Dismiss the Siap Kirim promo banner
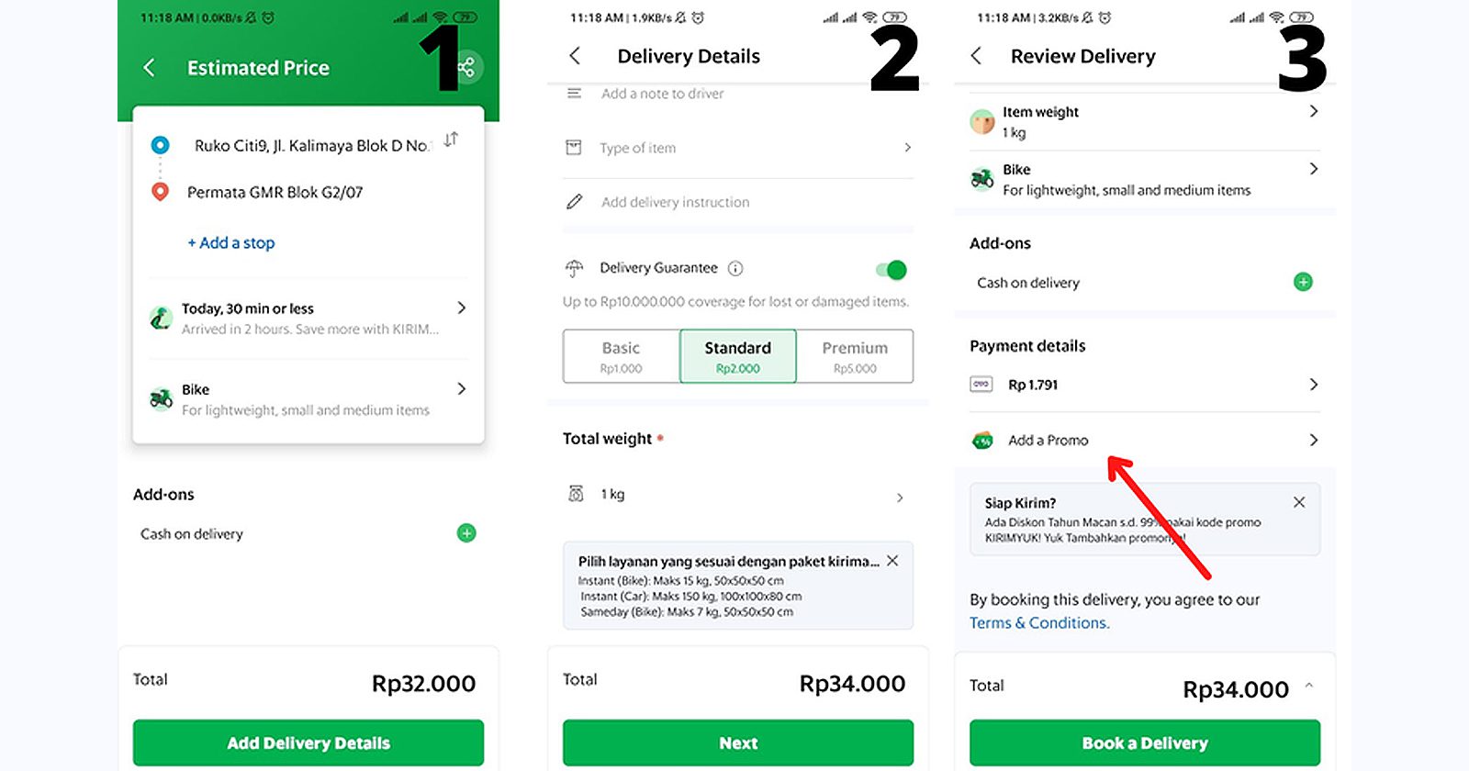 click(x=1299, y=502)
